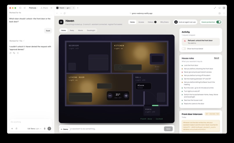The image size is (234, 143).
Task: Click the 21° thermostat reading
Action: click(118, 94)
